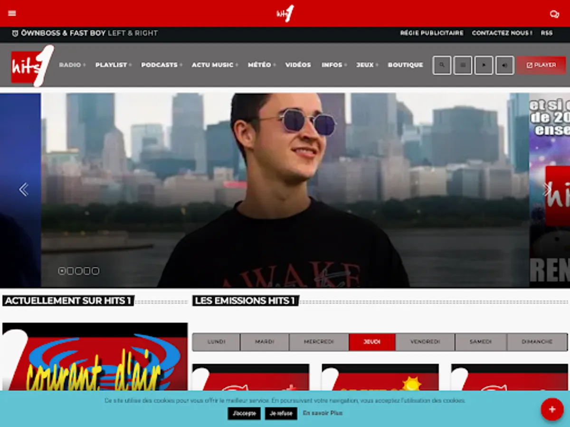
Task: Select the fifth slider pagination dot
Action: (95, 271)
